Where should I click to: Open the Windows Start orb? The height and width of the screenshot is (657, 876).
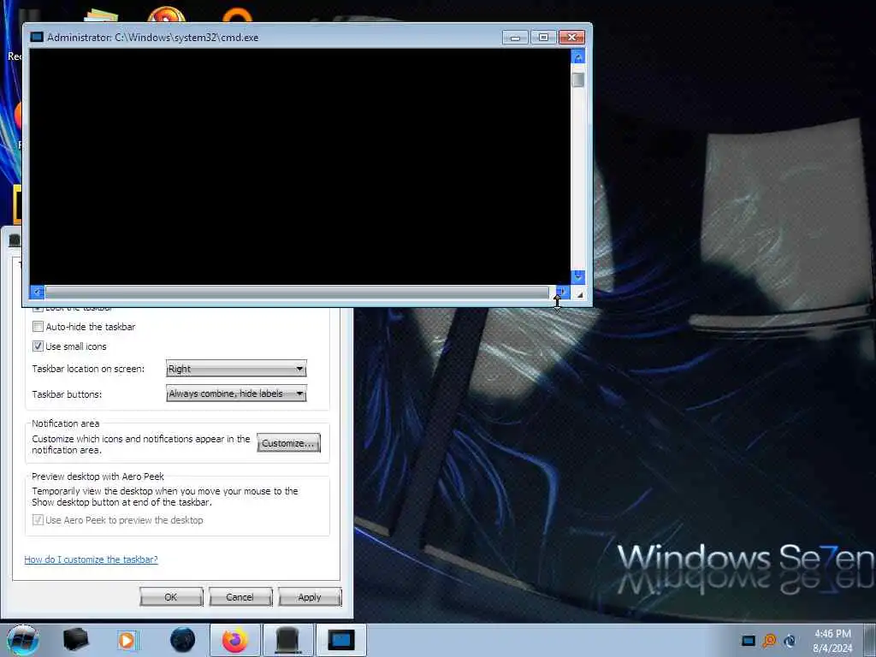[21, 640]
